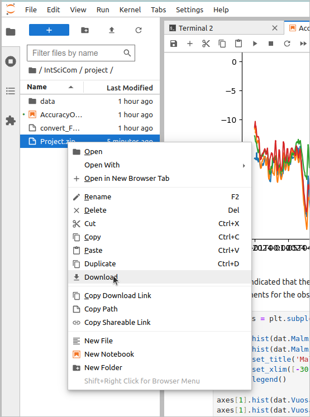
Task: Choose Duplicate in the context menu
Action: click(x=160, y=263)
